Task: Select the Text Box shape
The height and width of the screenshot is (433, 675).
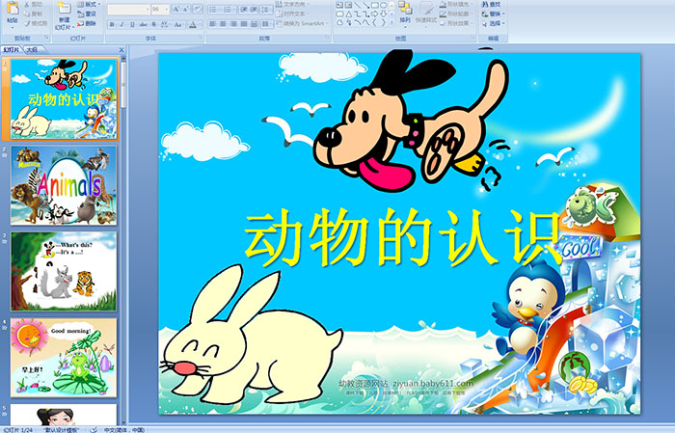Action: point(339,5)
